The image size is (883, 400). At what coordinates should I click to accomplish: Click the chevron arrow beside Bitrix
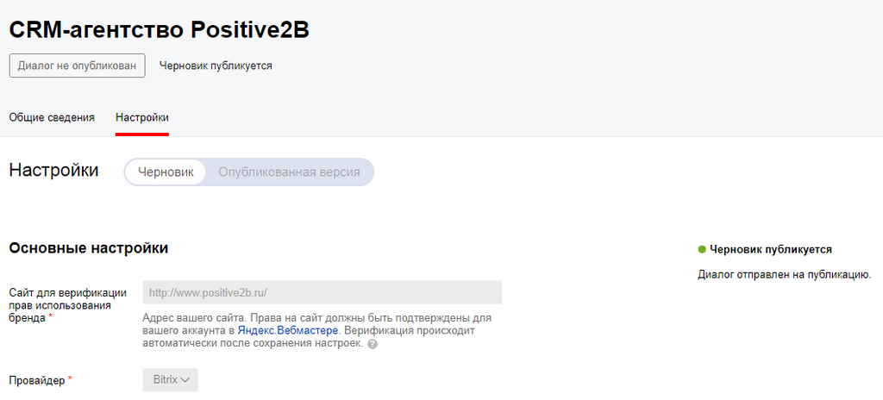tap(186, 380)
